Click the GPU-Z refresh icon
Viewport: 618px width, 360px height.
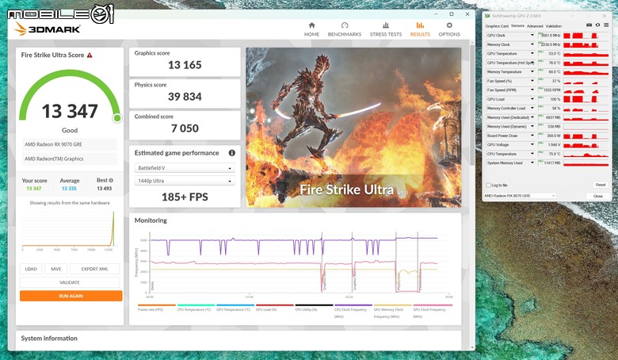597,25
